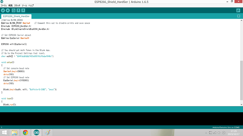Viewport: 243px width, 136px height.
Task: Open File Explorer from the taskbar
Action: (x=14, y=132)
